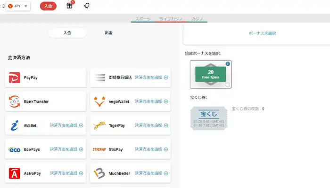Click the VegaWallet logo icon
330x188 pixels.
point(99,102)
